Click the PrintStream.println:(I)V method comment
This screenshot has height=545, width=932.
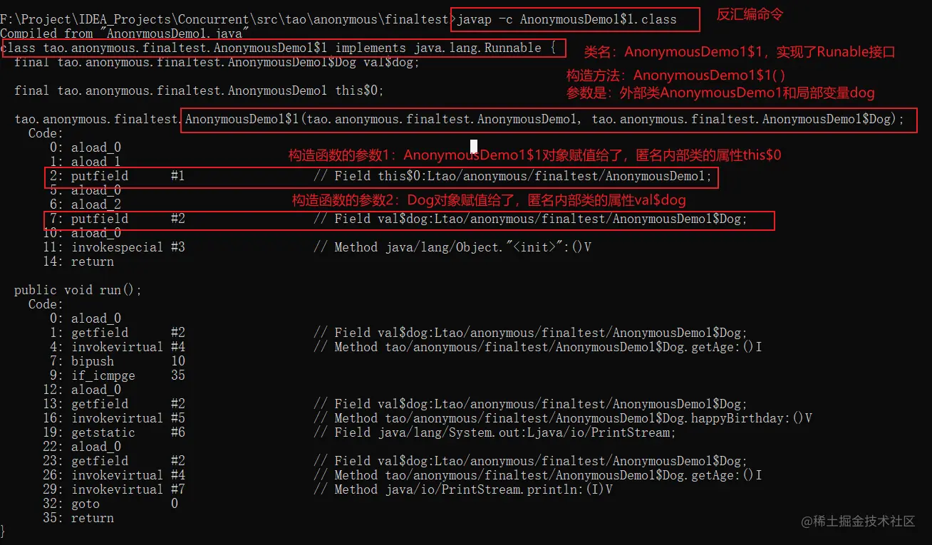pos(463,489)
